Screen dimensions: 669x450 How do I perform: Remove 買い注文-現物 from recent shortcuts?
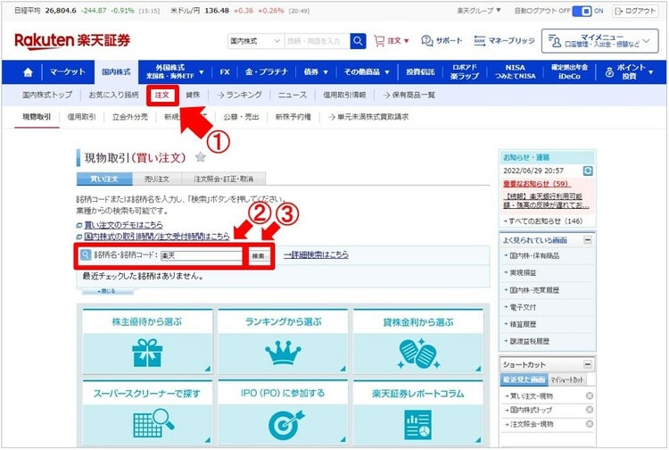pyautogui.click(x=590, y=396)
